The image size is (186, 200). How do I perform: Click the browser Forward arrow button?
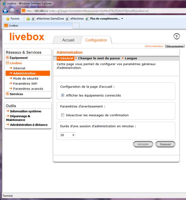(12, 11)
